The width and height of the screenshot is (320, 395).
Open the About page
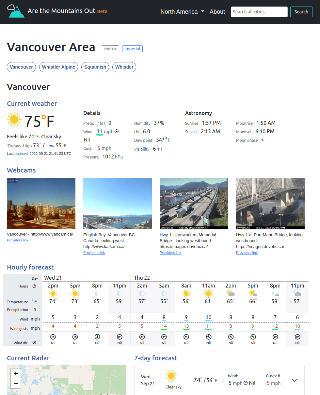217,12
